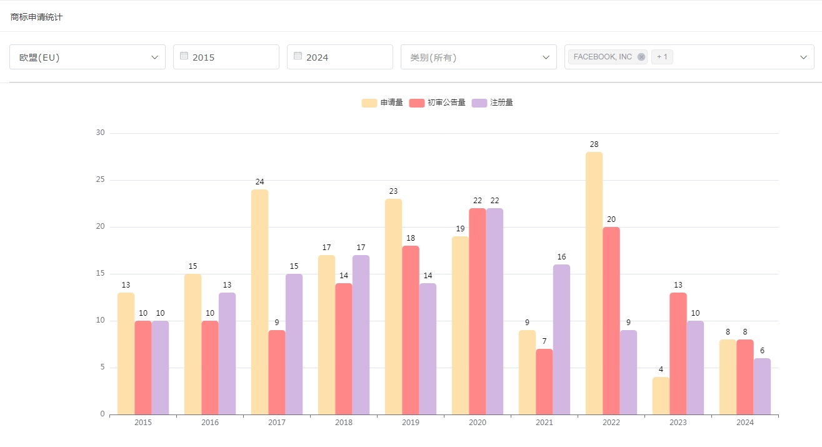Select the 2021 registration bar showing 16

click(561, 339)
